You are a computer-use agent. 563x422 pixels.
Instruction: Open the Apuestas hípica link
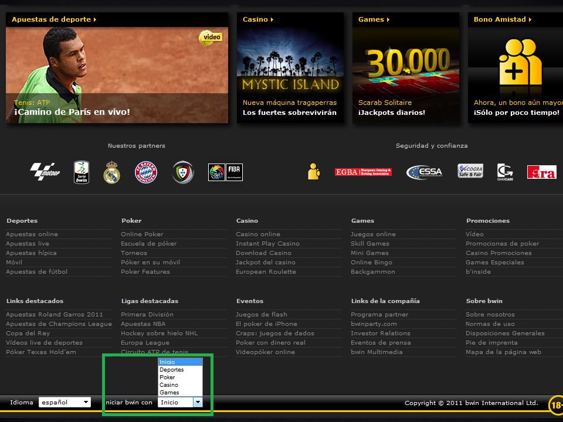[x=31, y=253]
